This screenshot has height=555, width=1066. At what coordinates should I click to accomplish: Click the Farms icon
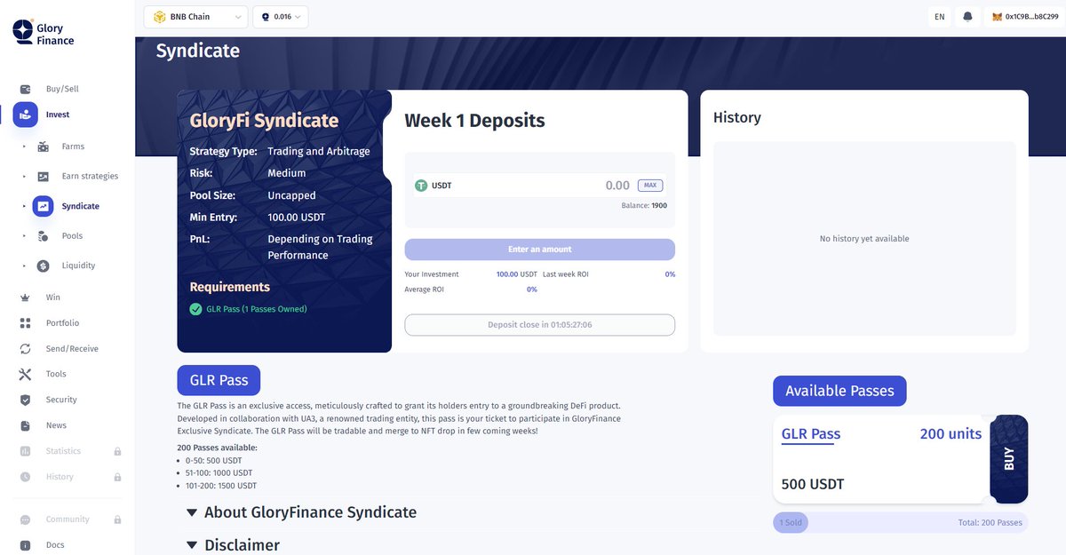44,147
